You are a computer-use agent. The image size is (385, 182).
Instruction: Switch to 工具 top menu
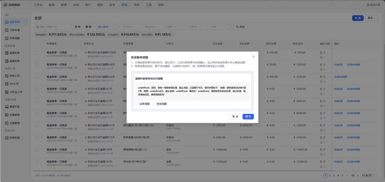coord(149,5)
